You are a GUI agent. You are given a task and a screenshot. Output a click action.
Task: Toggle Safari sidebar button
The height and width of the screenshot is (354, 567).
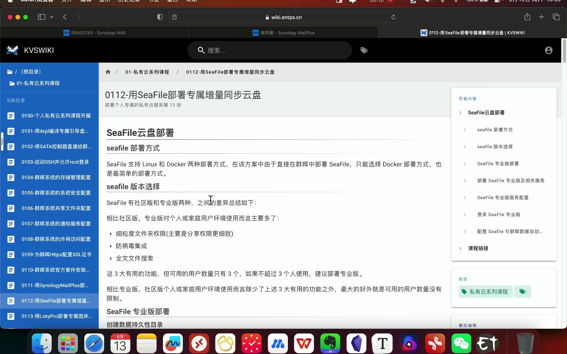click(x=42, y=17)
